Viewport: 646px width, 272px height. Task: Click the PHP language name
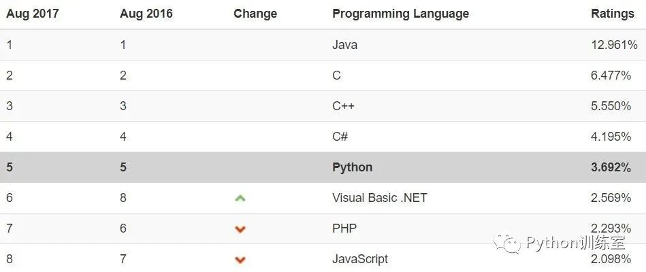(x=344, y=228)
